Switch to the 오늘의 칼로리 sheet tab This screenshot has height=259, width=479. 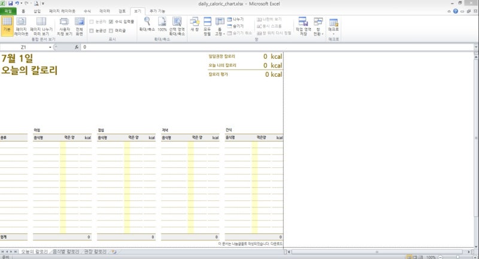pyautogui.click(x=35, y=252)
